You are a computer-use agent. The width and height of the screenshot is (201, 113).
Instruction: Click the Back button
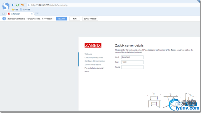click(x=179, y=104)
